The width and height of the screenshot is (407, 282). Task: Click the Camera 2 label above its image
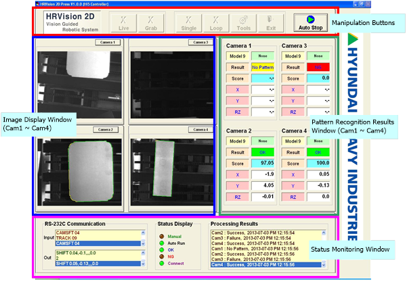coord(106,130)
